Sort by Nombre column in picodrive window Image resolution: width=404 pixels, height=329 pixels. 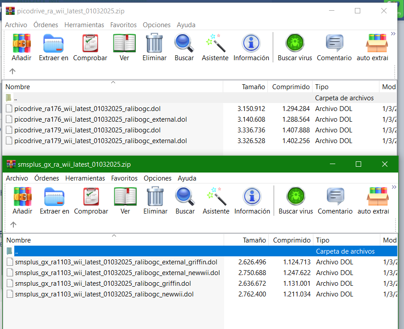click(x=112, y=86)
